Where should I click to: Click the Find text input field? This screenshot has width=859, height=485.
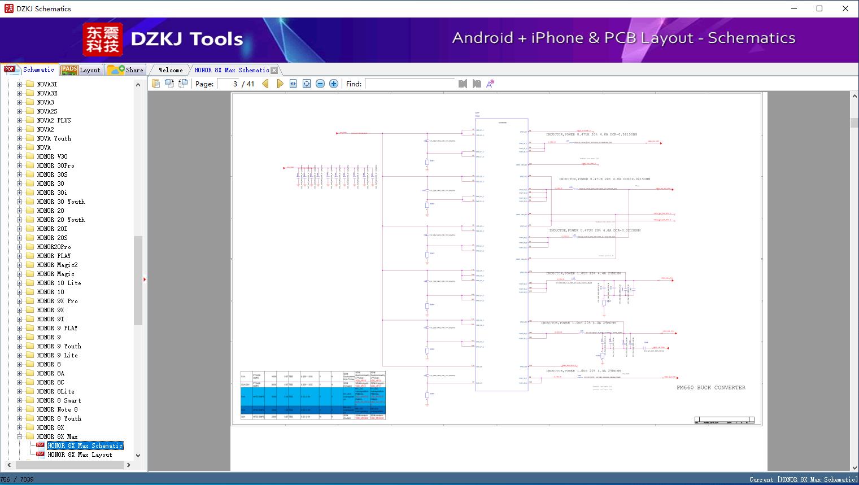click(409, 84)
